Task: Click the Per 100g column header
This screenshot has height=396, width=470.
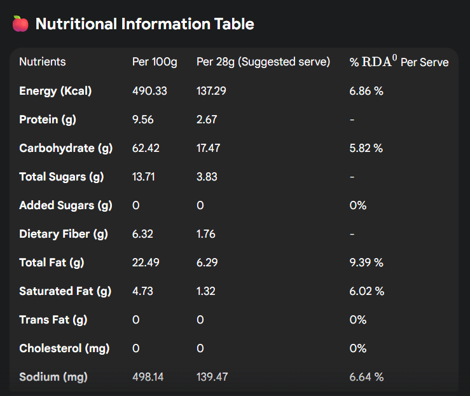Action: point(155,62)
